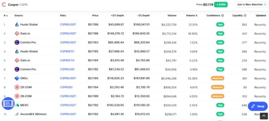Sort table by Price column header
The width and height of the screenshot is (269, 121).
click(95, 15)
